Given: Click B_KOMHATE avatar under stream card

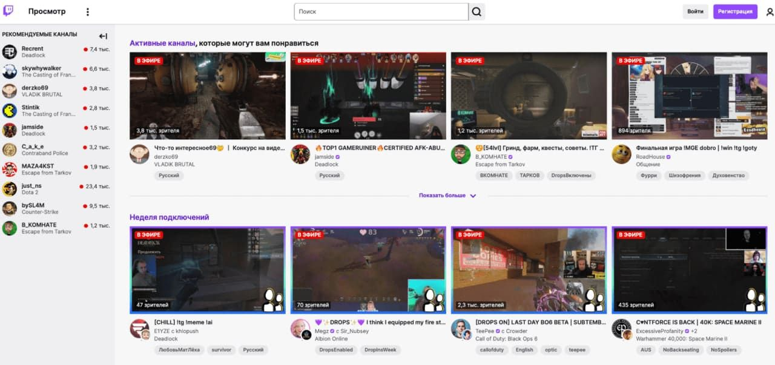Looking at the screenshot, I should [x=461, y=154].
